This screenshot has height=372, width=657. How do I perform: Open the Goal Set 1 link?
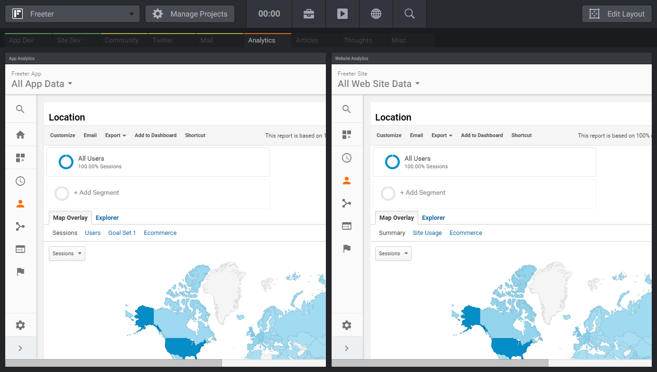click(122, 233)
